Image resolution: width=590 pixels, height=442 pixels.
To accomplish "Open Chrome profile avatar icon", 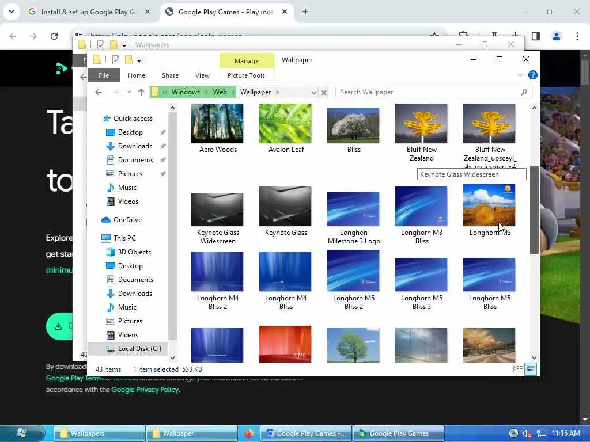I will 557,36.
